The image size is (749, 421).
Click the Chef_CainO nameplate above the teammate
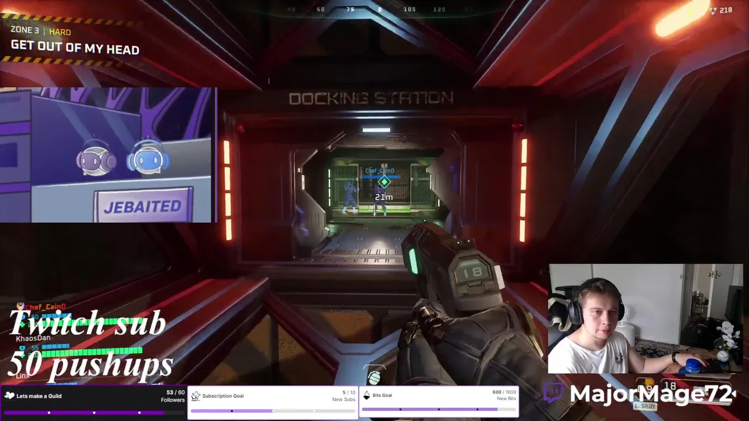pyautogui.click(x=380, y=171)
